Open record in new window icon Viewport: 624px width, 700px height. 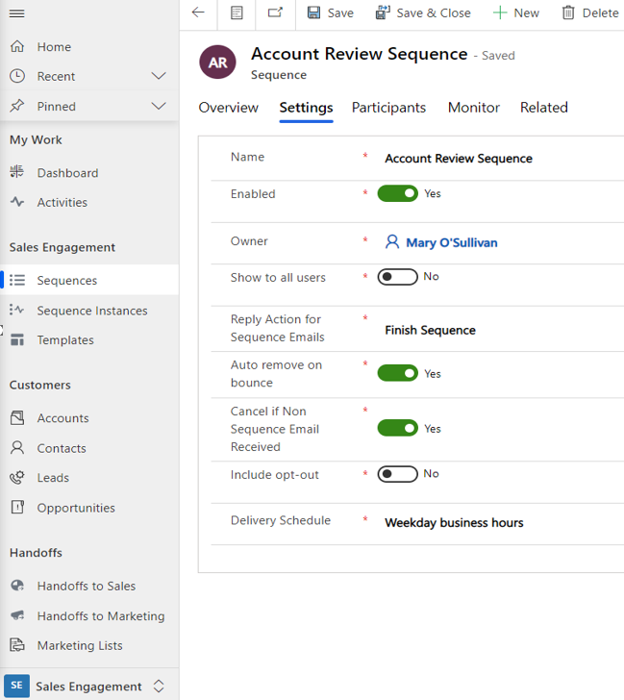pos(275,12)
